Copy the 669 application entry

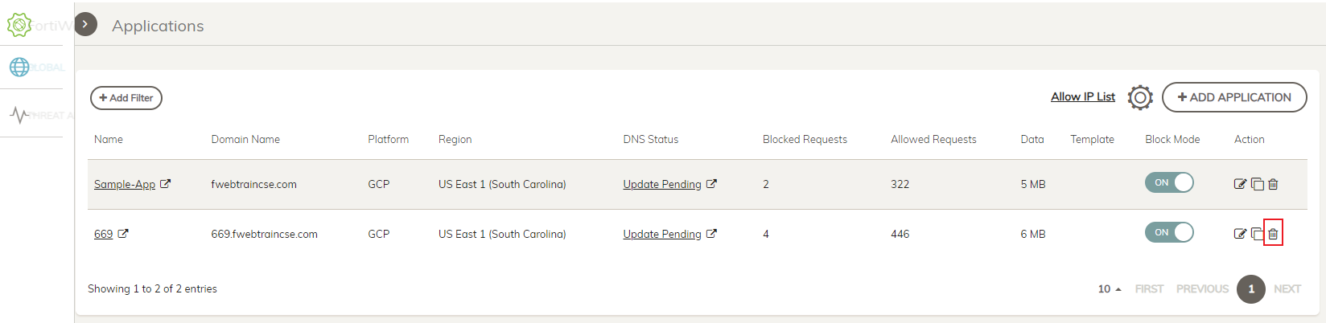tap(1257, 234)
